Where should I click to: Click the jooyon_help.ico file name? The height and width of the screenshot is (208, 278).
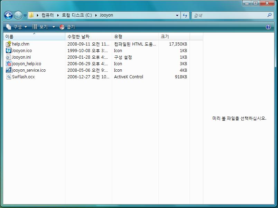27,64
